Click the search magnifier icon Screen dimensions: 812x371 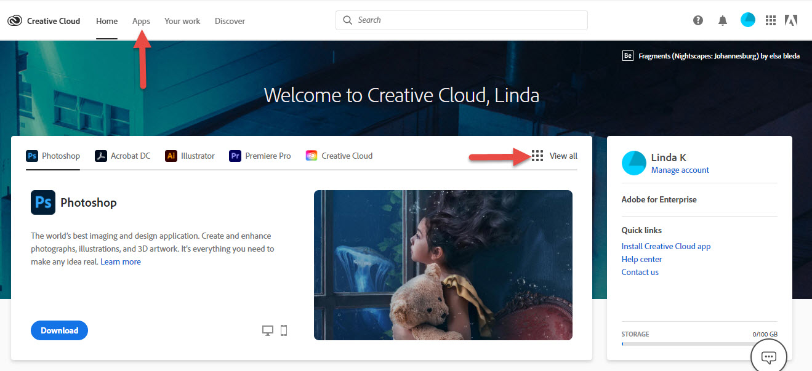click(x=348, y=20)
